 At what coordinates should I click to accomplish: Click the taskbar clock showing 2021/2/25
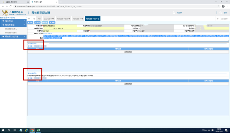pos(219,130)
